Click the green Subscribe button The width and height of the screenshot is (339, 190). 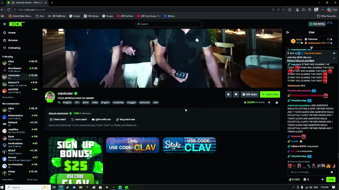(x=270, y=94)
